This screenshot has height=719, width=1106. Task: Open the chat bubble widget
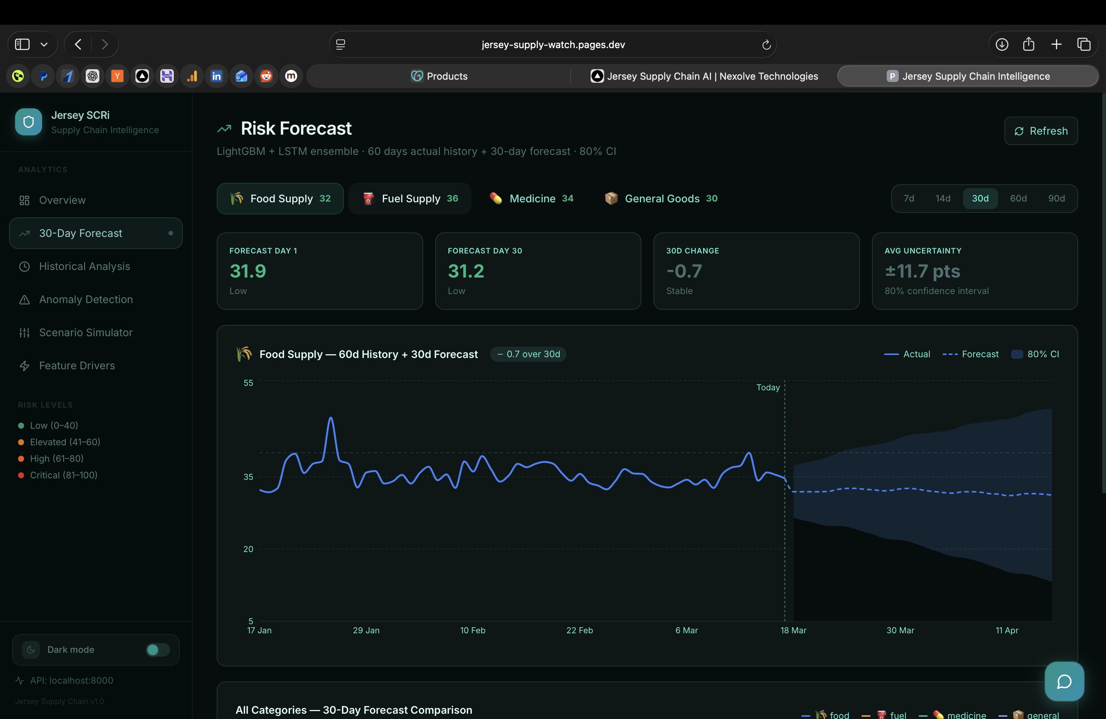click(1064, 681)
